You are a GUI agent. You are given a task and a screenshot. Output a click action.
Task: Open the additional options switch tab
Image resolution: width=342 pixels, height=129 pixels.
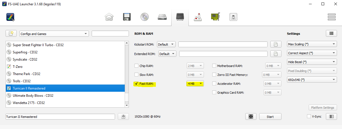233,17
